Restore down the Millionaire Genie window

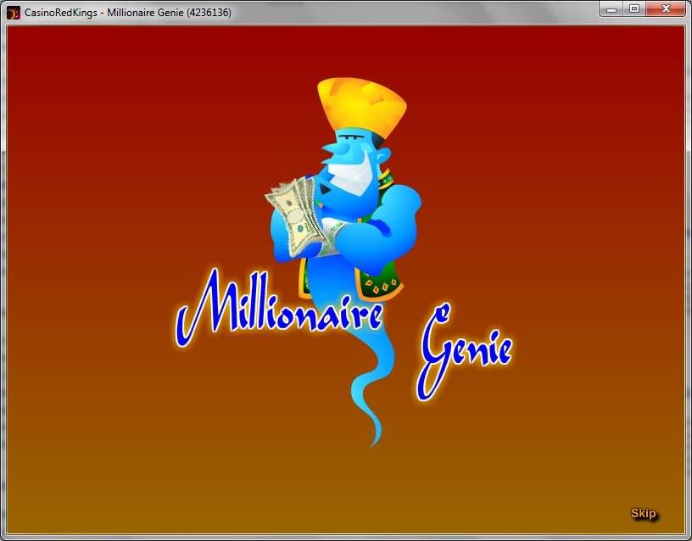point(634,9)
